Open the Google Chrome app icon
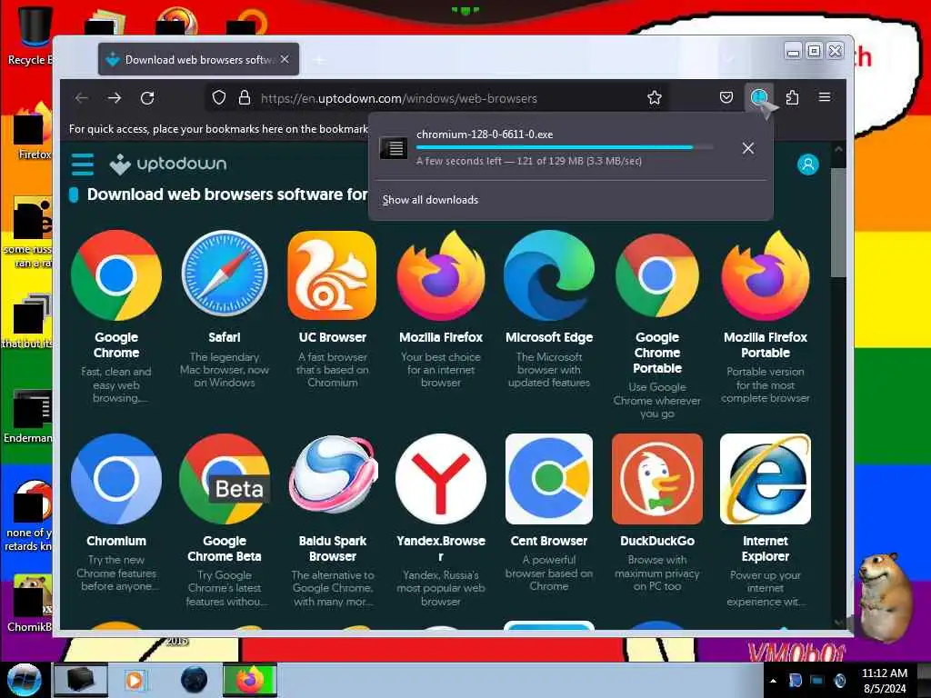The width and height of the screenshot is (931, 698). tap(116, 275)
